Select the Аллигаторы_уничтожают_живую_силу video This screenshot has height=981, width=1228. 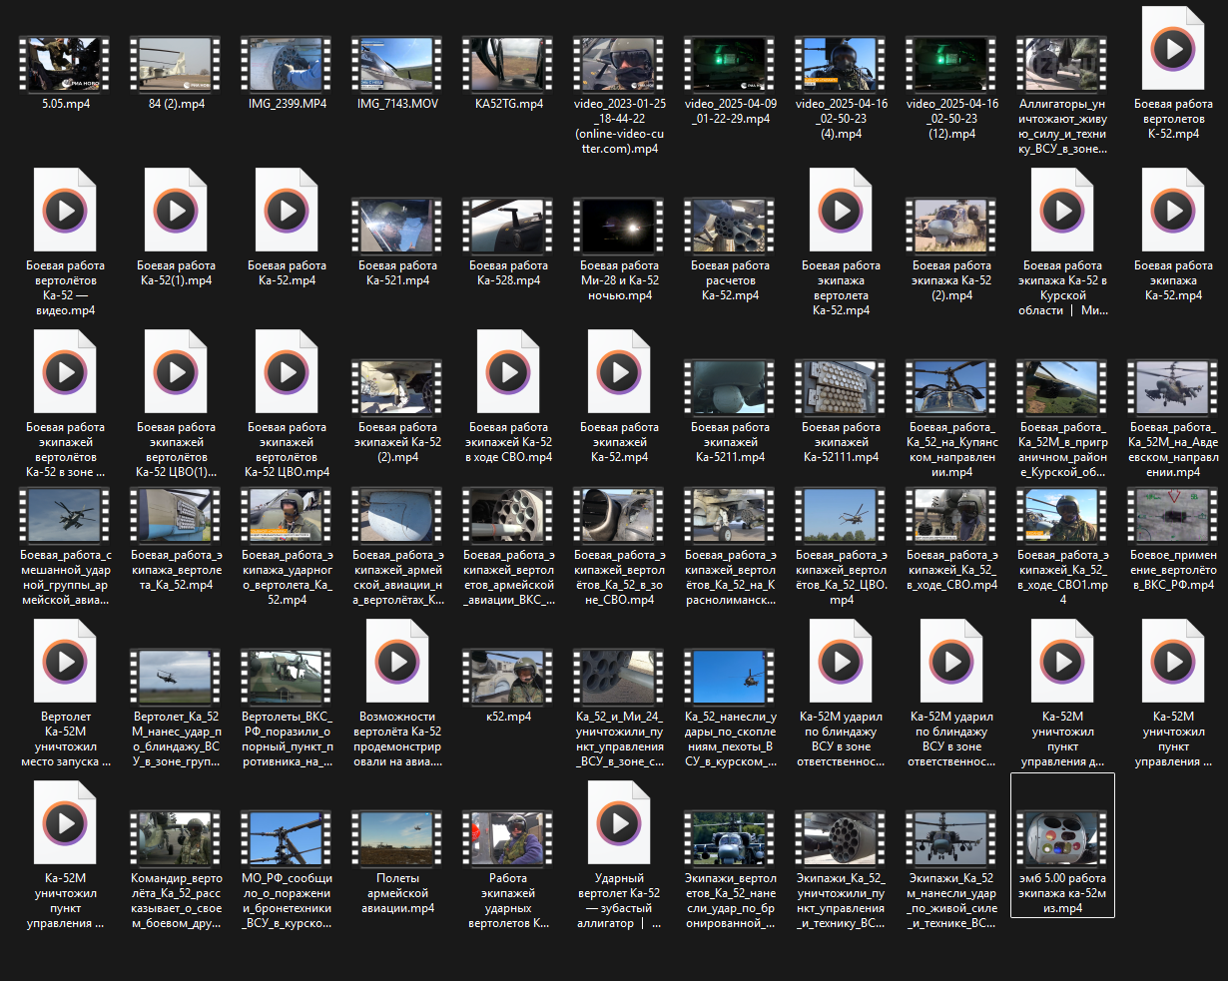click(x=1062, y=65)
